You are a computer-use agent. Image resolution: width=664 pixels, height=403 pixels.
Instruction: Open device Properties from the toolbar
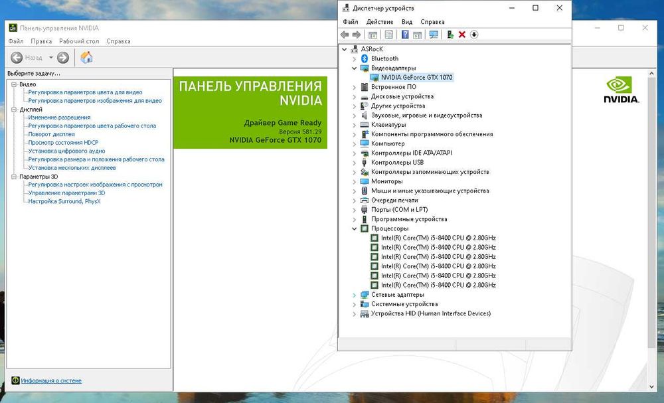[388, 35]
